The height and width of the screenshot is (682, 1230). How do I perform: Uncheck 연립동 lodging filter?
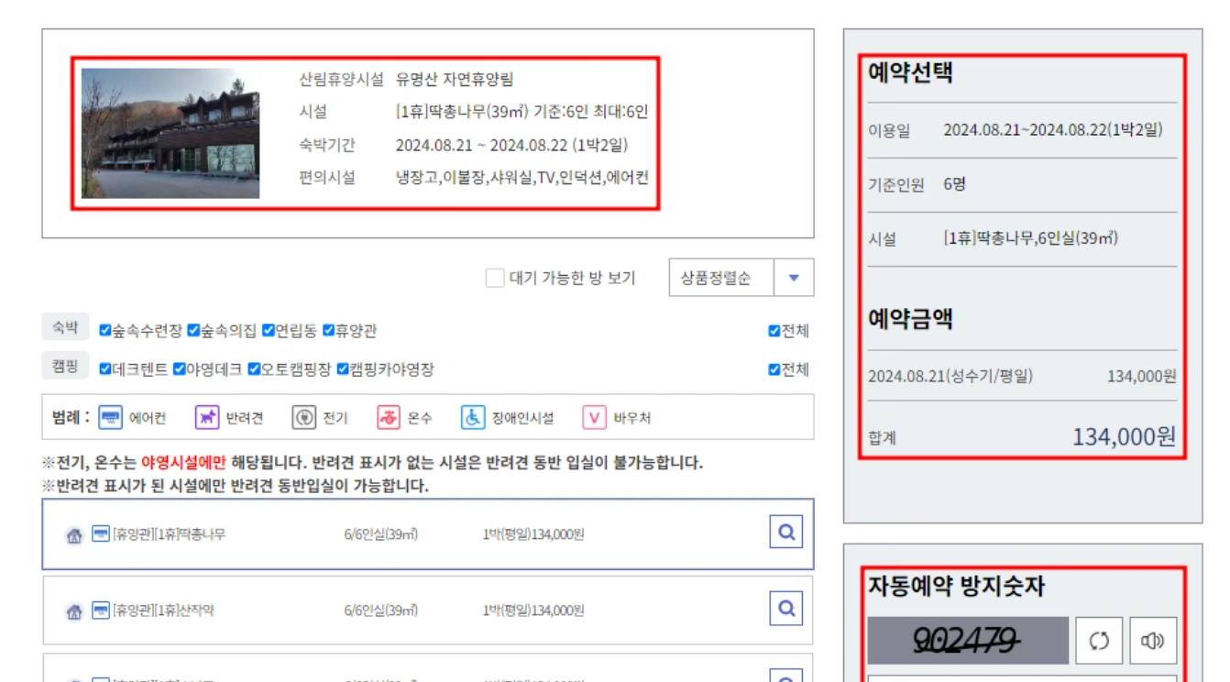pyautogui.click(x=269, y=331)
